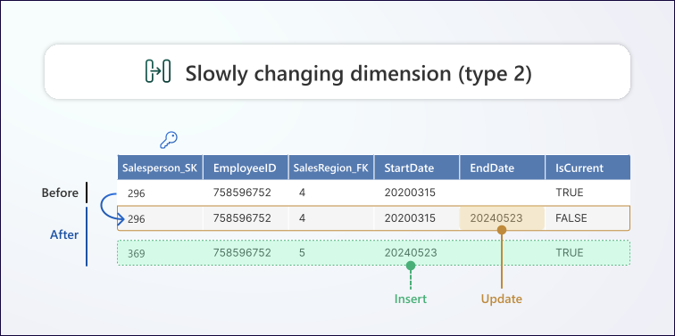Image resolution: width=675 pixels, height=336 pixels.
Task: Click StartDate 20200315 in the Before row
Action: tap(410, 193)
